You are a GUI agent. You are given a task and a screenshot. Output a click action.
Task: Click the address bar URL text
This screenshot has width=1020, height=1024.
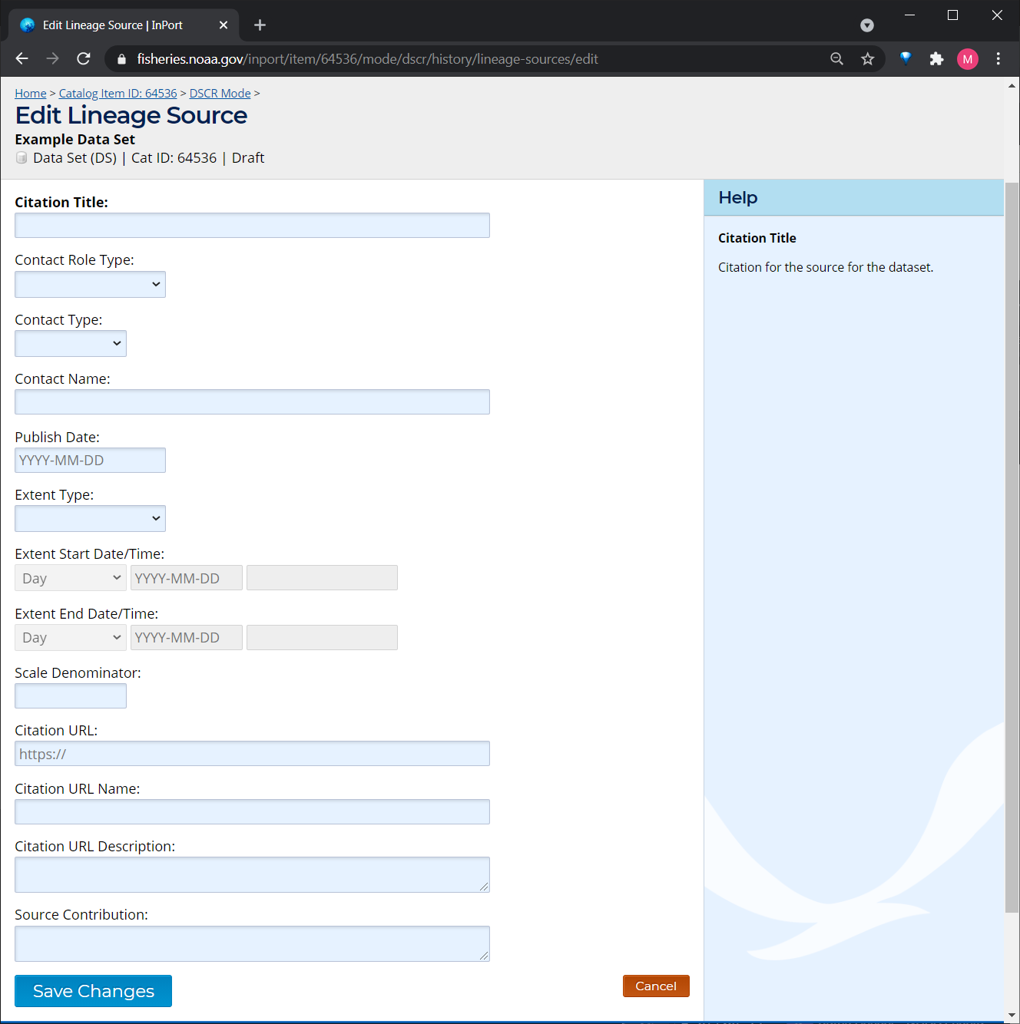point(367,59)
